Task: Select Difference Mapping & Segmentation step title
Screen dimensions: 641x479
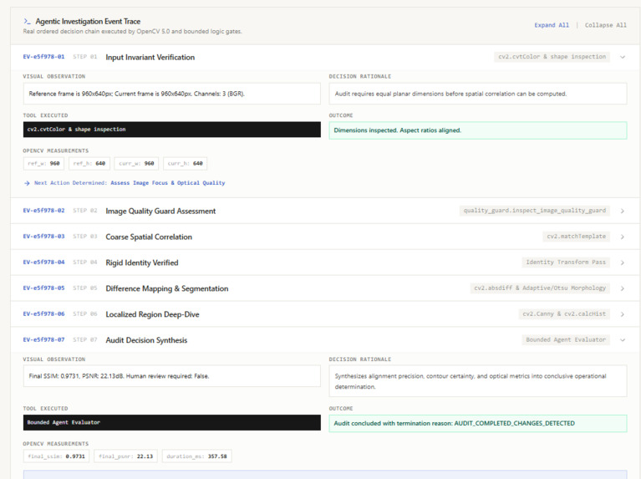Action: pos(167,288)
